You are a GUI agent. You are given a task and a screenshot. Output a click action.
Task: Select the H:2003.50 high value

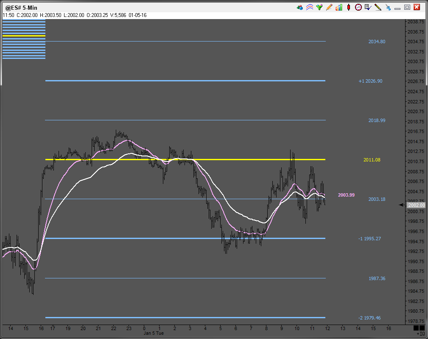[x=50, y=15]
